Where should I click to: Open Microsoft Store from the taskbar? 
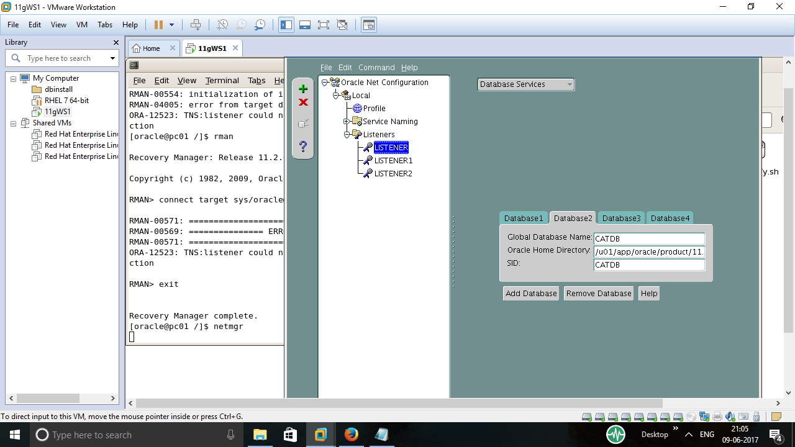pyautogui.click(x=290, y=435)
